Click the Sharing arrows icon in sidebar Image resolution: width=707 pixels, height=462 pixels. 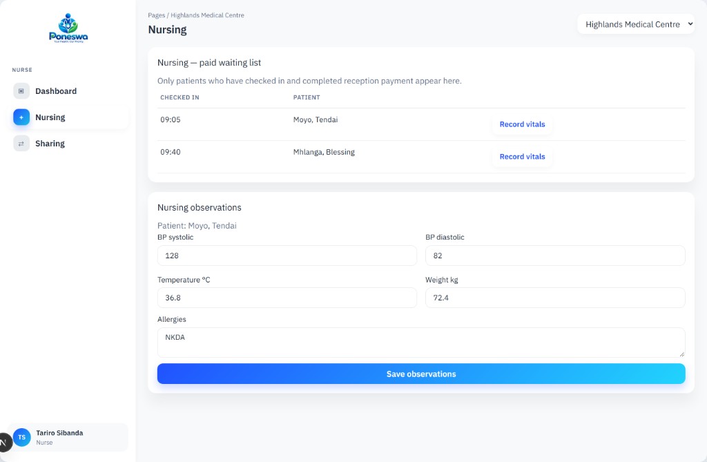21,144
